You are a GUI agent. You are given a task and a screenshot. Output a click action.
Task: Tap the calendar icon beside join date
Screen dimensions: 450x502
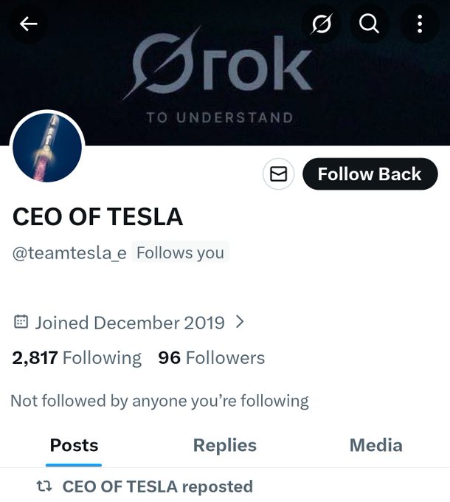click(x=21, y=323)
